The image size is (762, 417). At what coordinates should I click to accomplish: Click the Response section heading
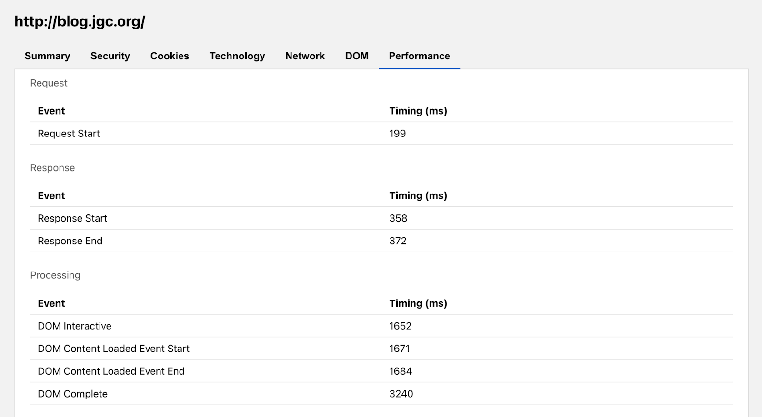coord(52,168)
